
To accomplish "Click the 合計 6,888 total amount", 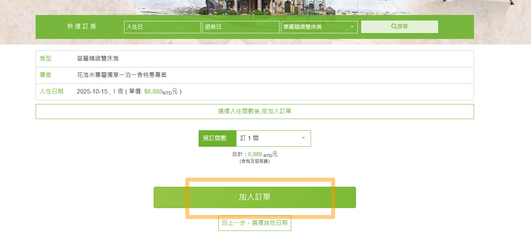I will click(255, 154).
